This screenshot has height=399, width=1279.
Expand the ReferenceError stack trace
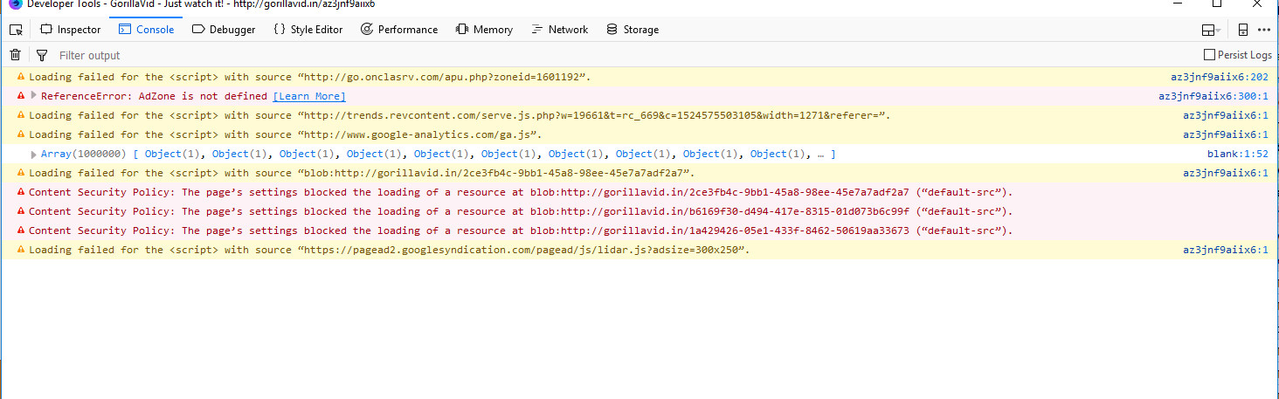click(34, 96)
